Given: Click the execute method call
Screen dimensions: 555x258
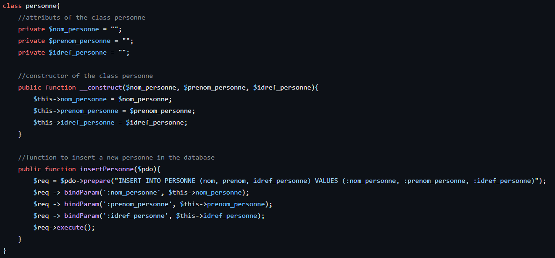Looking at the screenshot, I should point(70,227).
